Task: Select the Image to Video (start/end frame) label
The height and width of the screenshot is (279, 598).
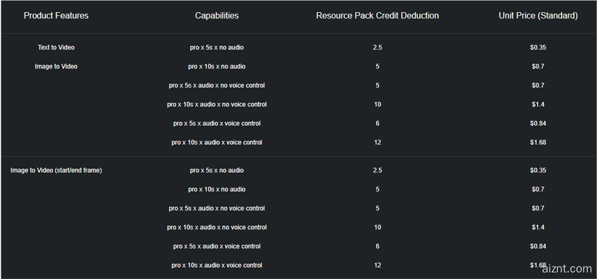Action: click(56, 170)
